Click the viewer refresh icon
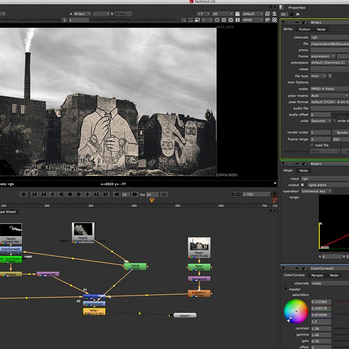 [x=231, y=20]
